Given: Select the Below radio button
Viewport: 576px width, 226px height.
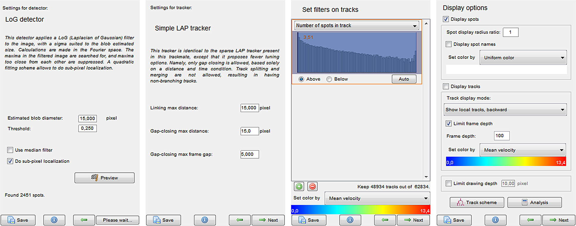Looking at the screenshot, I should point(329,79).
